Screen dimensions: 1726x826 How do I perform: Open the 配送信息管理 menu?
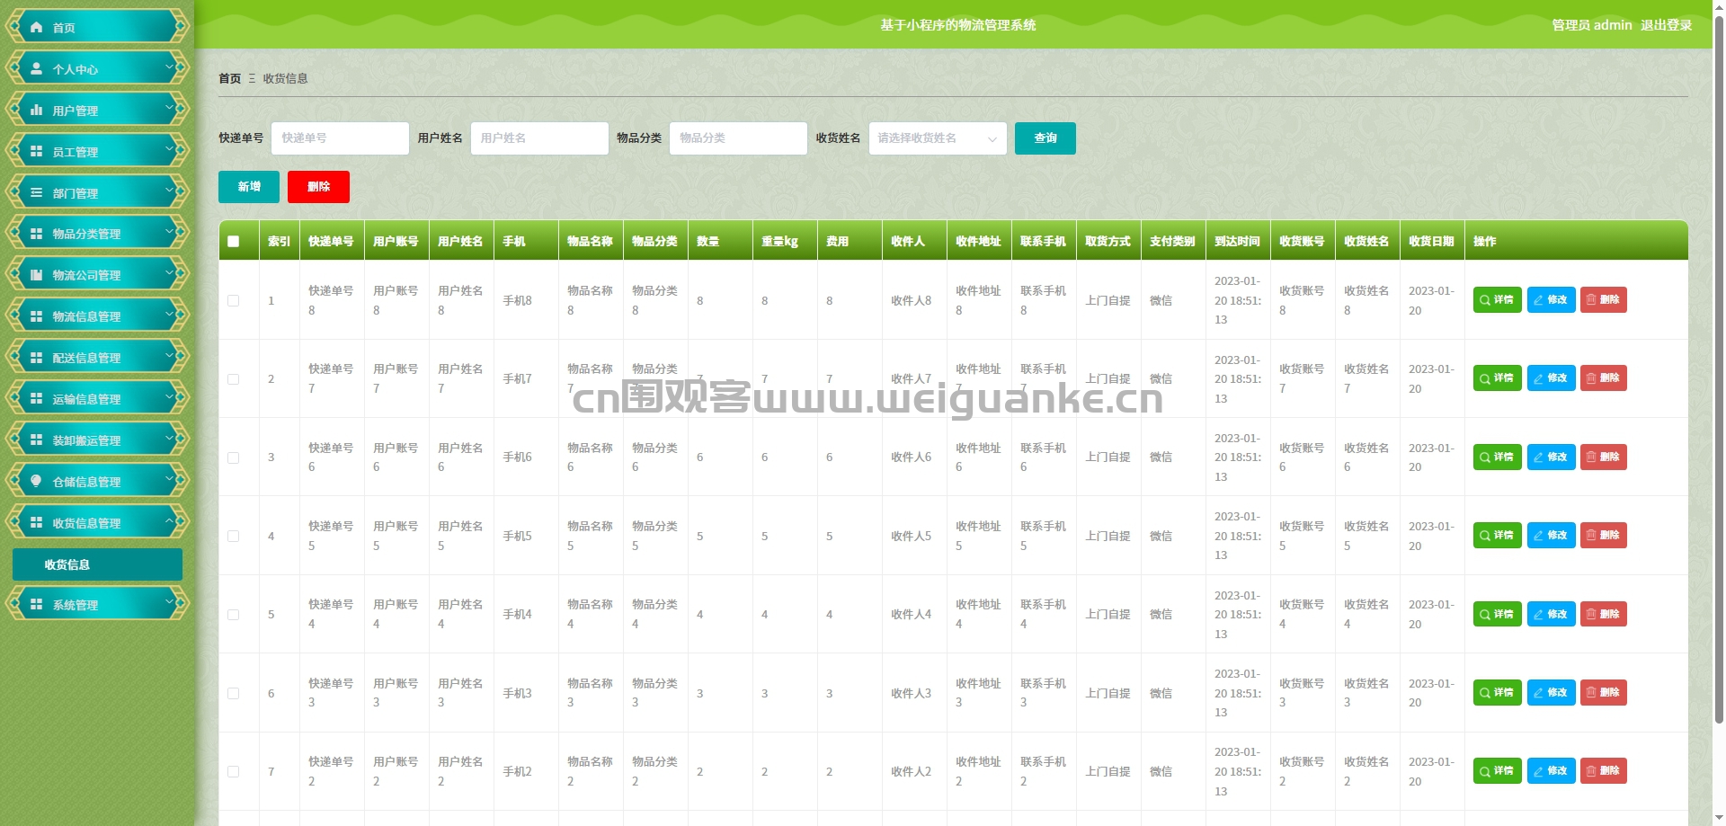(x=97, y=357)
